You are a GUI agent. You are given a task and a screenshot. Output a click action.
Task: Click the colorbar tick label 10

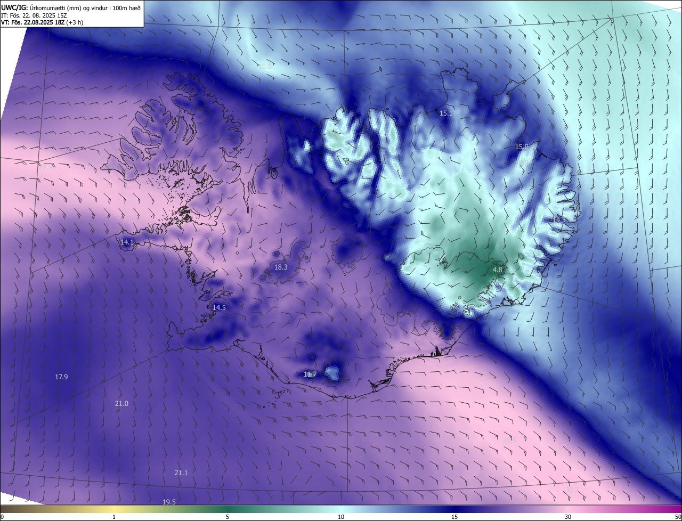[x=341, y=517]
